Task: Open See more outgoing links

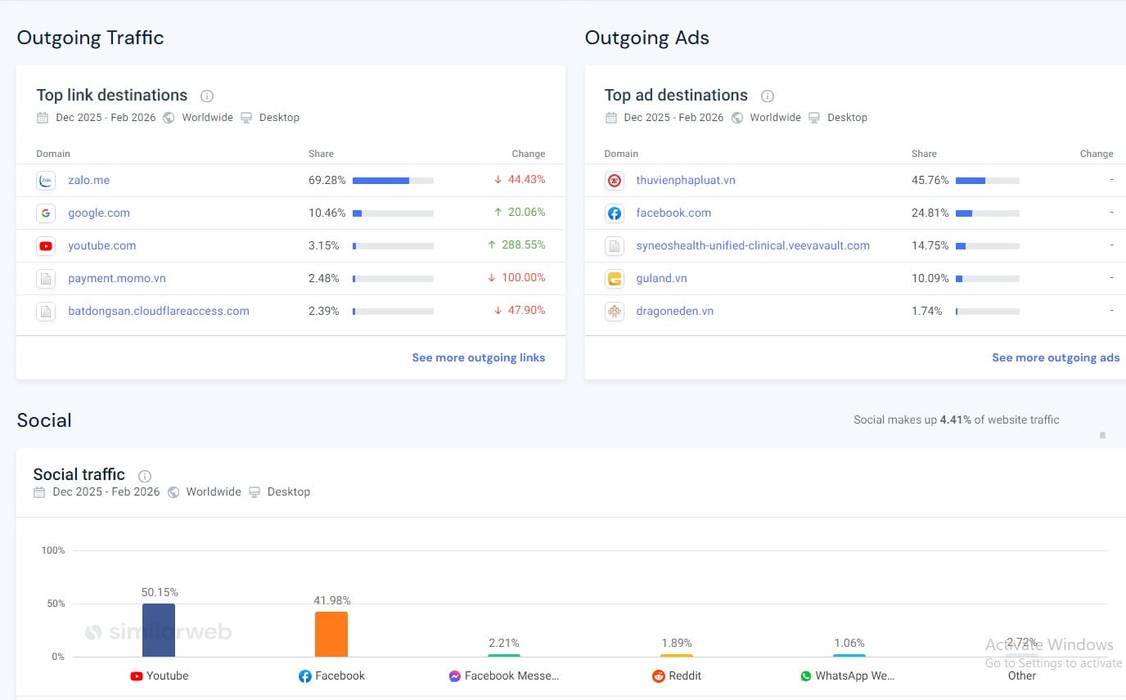Action: (478, 357)
